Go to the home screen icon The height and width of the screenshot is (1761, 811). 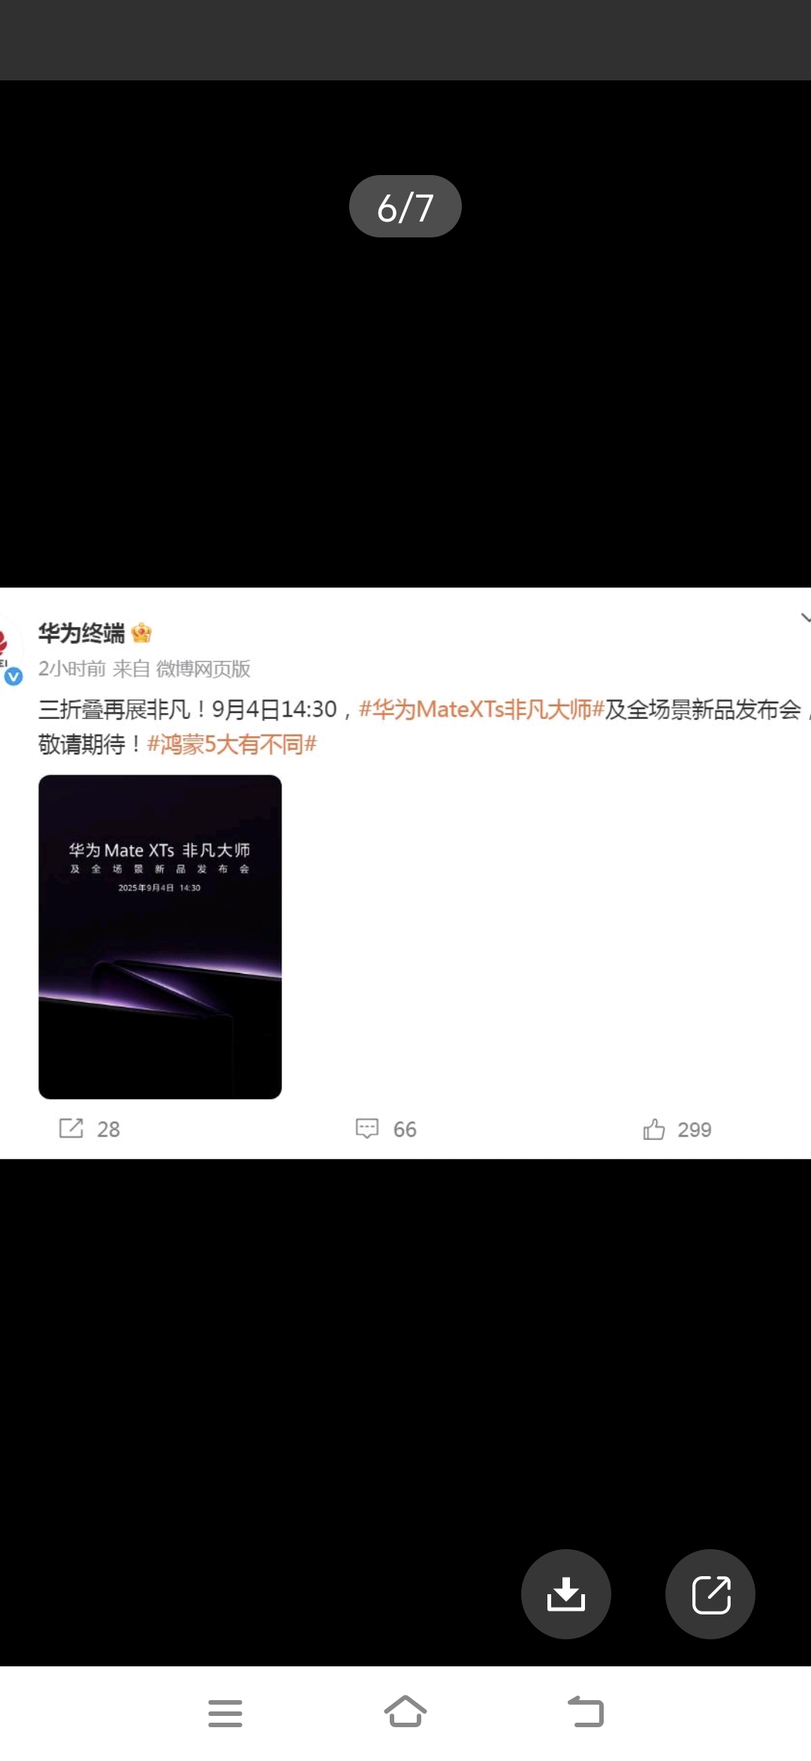(405, 1711)
